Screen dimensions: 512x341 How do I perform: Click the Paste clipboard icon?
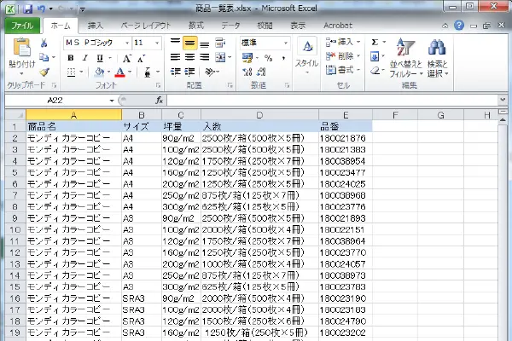click(x=21, y=49)
